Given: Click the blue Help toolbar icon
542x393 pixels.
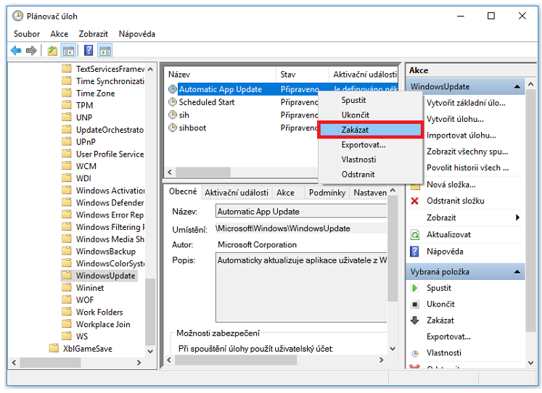Looking at the screenshot, I should click(x=89, y=51).
